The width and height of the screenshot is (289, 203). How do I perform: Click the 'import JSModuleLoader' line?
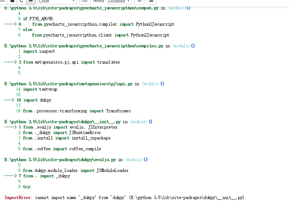point(76,170)
